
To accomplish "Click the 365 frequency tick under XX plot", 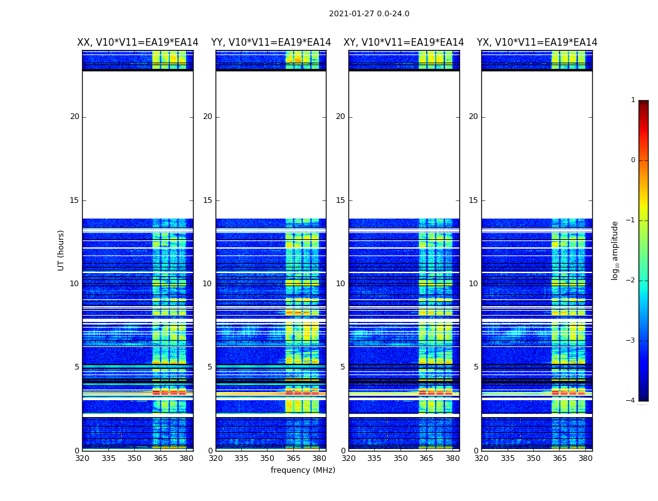I will click(x=160, y=458).
